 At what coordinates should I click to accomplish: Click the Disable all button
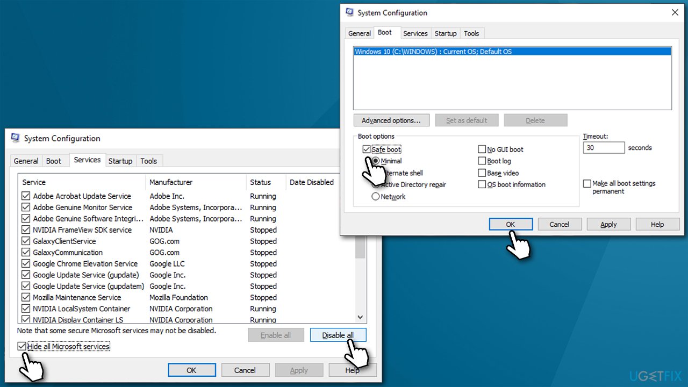(338, 334)
